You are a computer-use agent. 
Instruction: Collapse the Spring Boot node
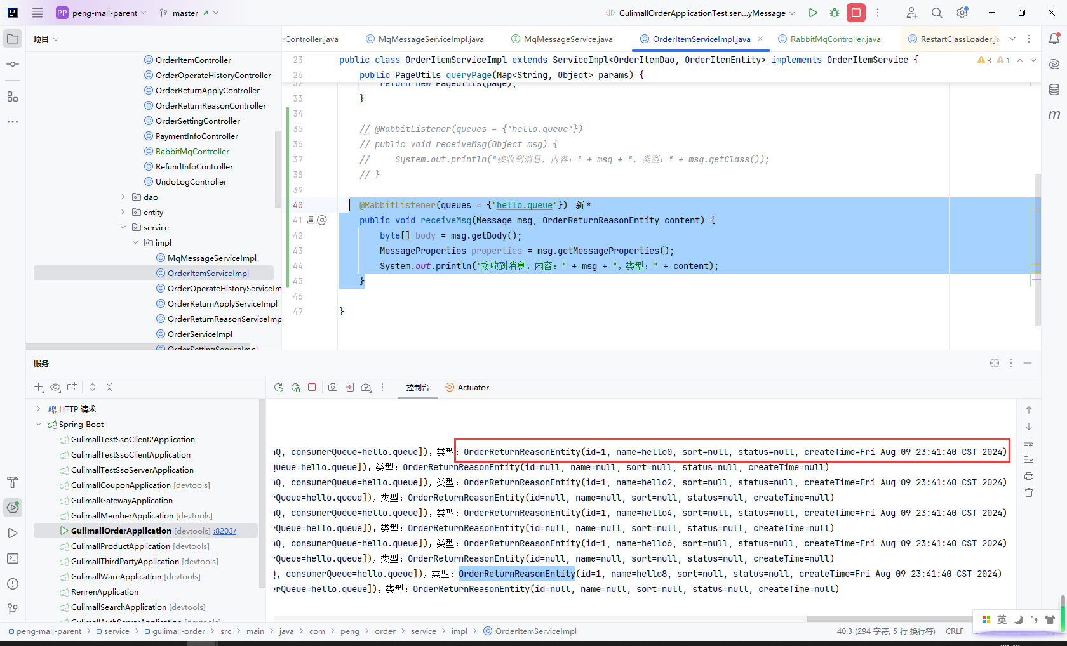tap(39, 424)
